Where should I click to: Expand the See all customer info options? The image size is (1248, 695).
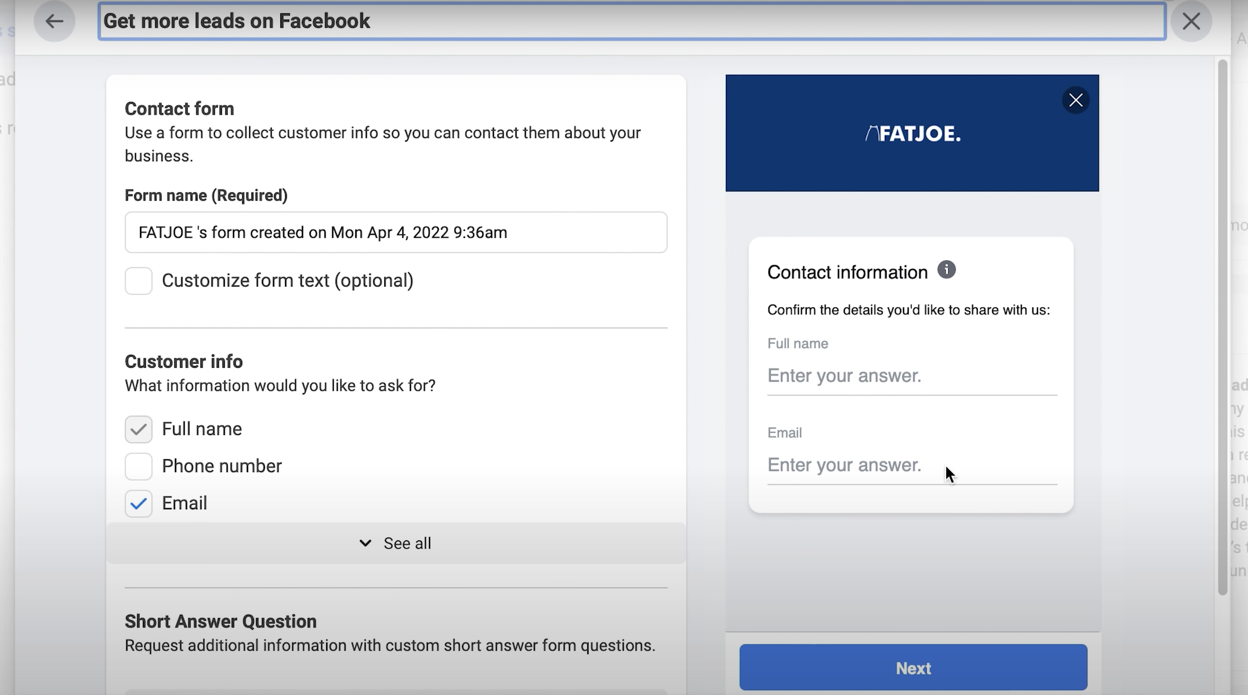point(396,543)
